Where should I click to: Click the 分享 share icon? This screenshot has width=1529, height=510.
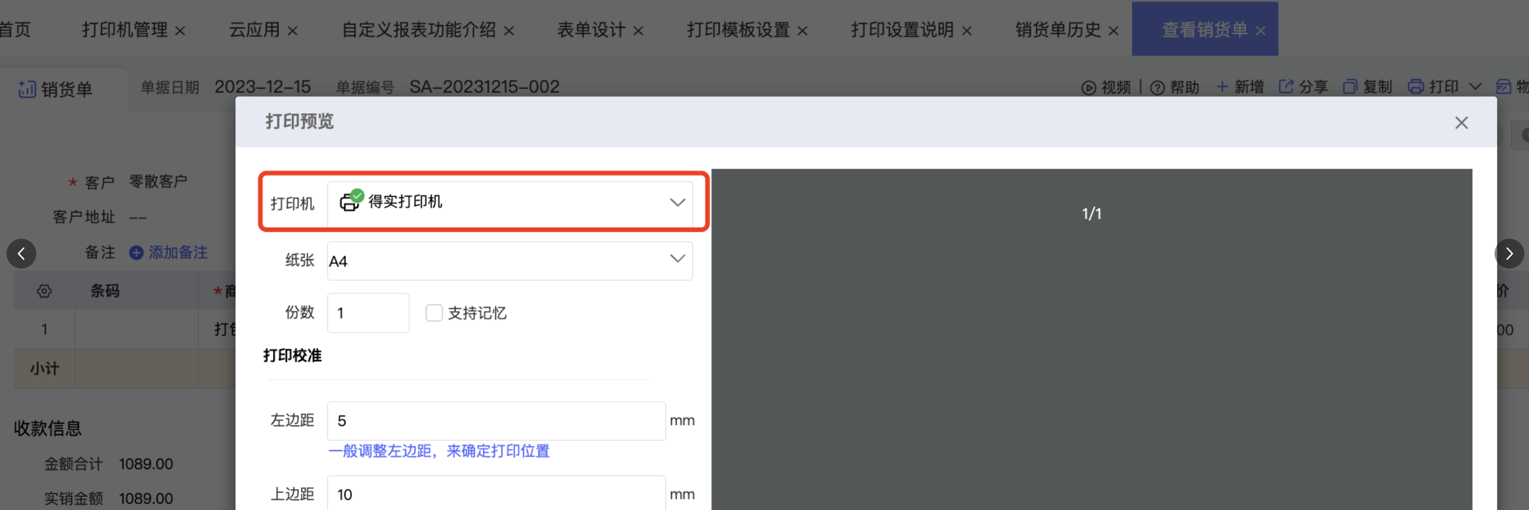click(1286, 86)
